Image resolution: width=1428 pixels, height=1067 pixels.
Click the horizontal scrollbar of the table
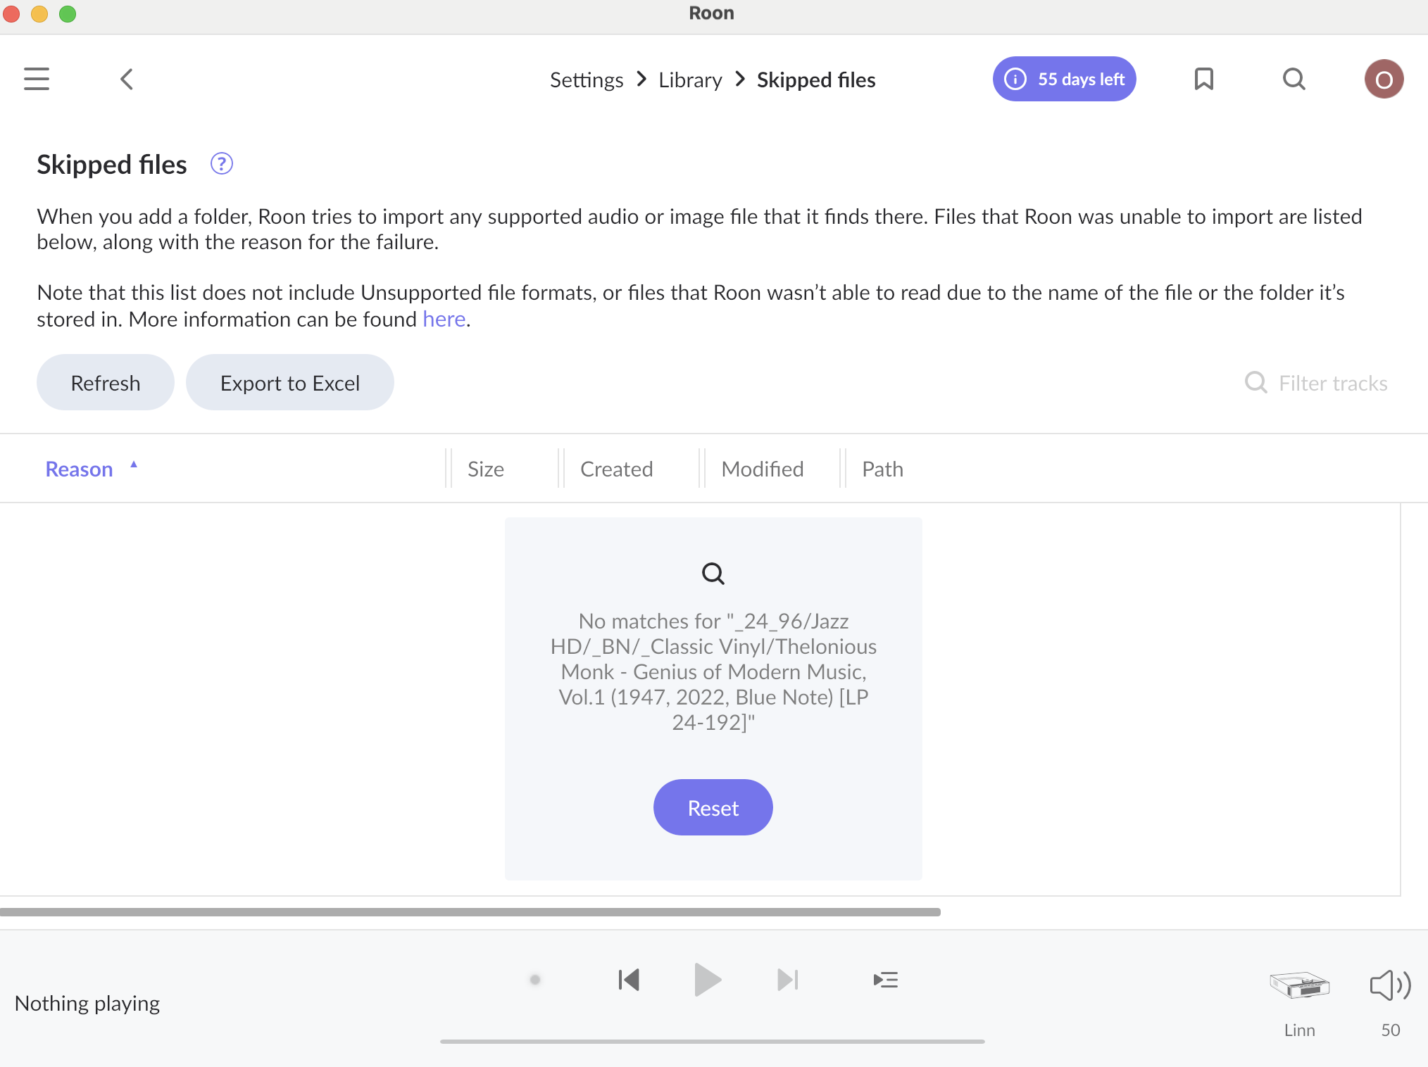470,911
